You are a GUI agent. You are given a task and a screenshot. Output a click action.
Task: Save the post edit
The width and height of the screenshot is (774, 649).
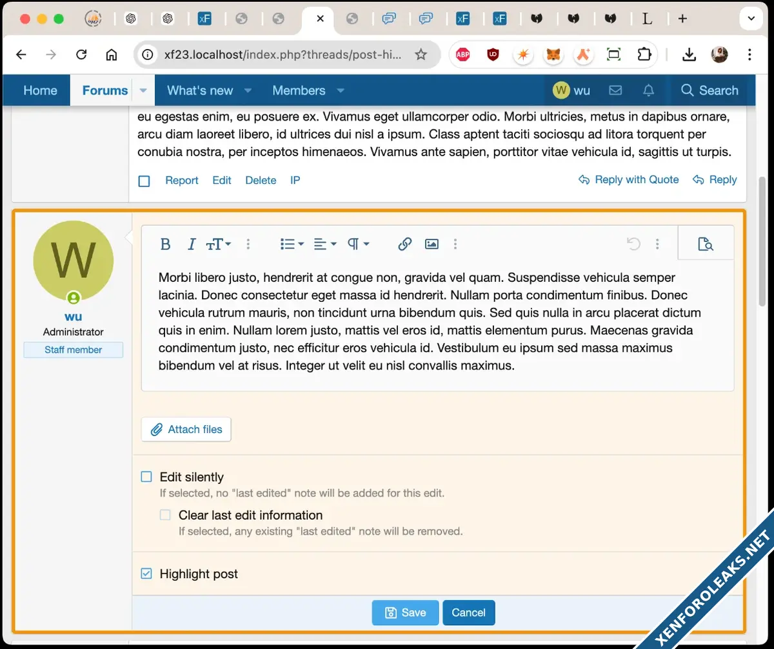point(405,612)
